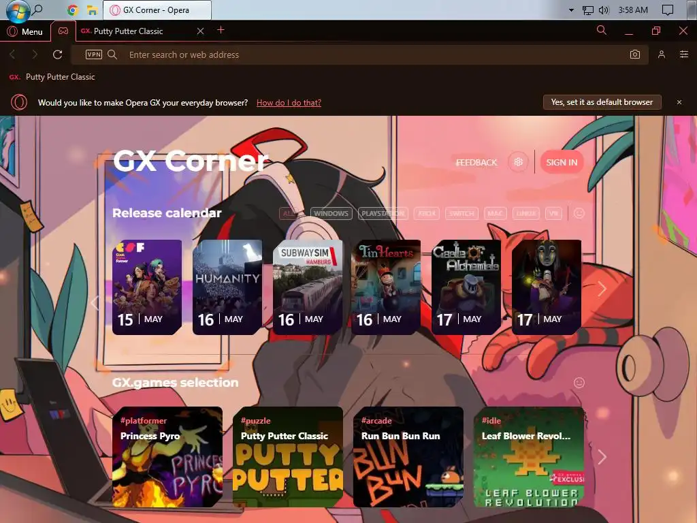Viewport: 697px width, 523px height.
Task: Open the Tin Hearts release card
Action: tap(386, 287)
